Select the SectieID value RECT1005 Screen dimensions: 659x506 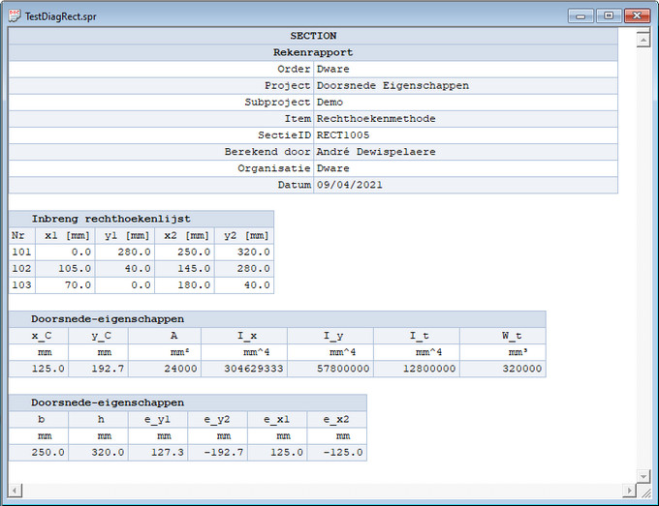click(x=342, y=135)
